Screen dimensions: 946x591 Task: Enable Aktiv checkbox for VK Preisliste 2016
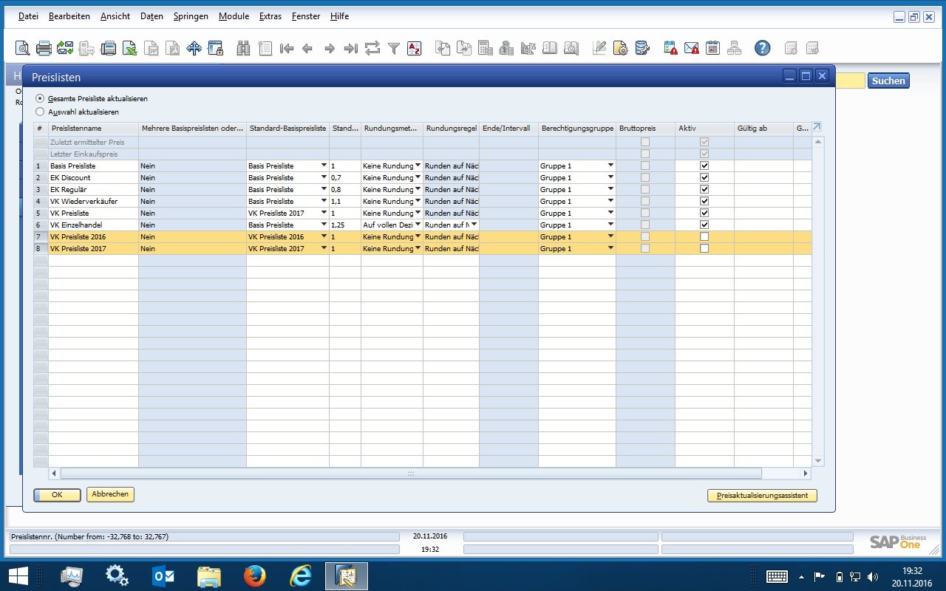(x=704, y=237)
